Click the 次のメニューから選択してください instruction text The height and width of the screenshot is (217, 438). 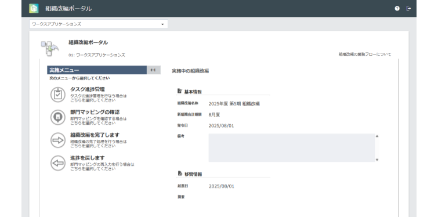coord(79,78)
